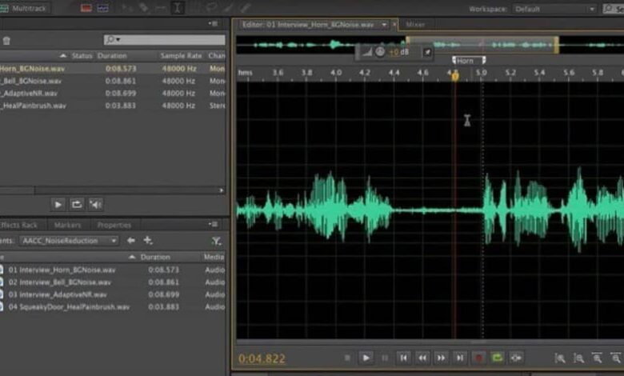This screenshot has width=624, height=376.
Task: Click the 0:04.822 timecode display
Action: coord(262,358)
